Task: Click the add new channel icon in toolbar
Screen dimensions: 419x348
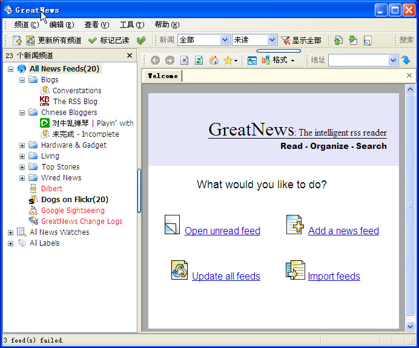Action: [x=17, y=41]
